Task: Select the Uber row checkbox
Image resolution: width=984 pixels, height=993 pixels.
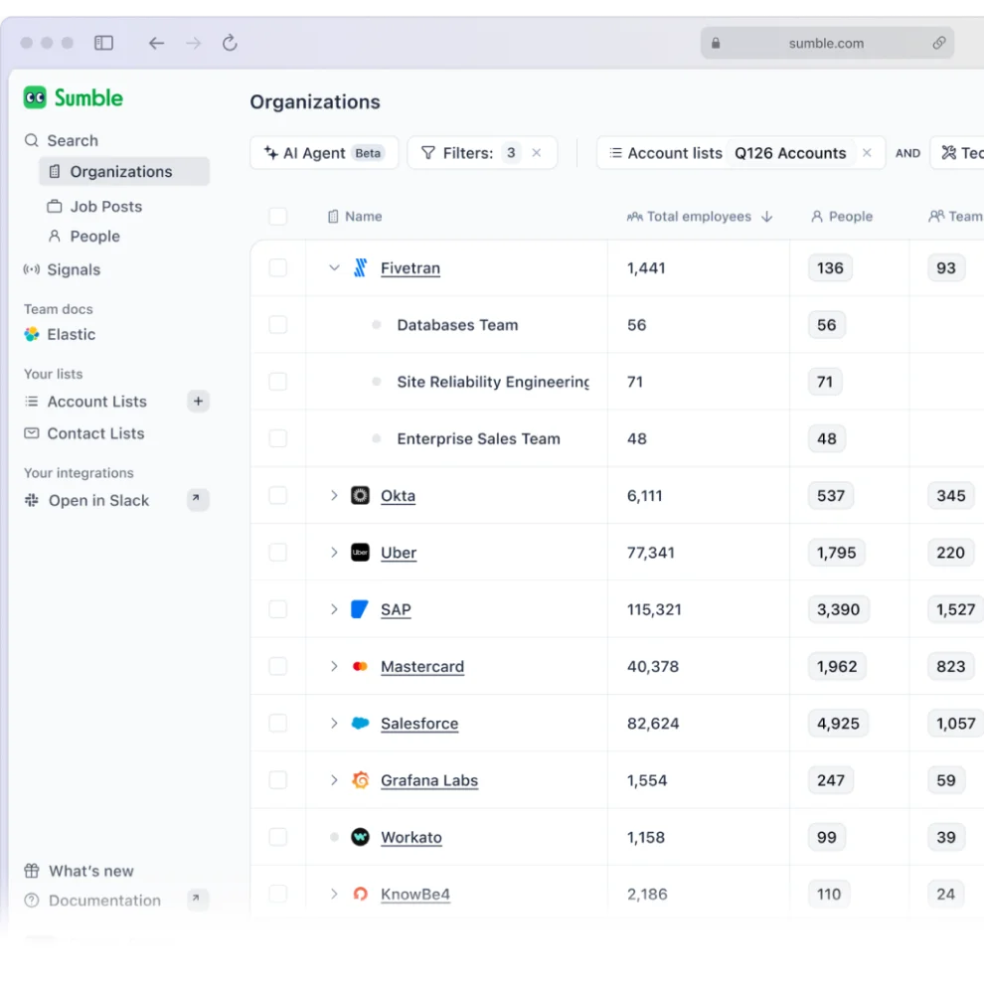Action: 278,553
